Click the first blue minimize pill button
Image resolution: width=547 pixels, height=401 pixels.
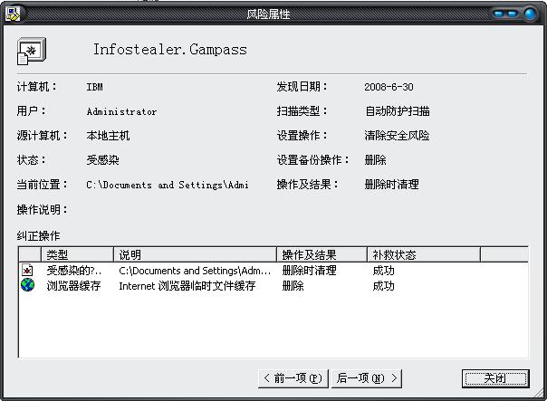click(498, 14)
